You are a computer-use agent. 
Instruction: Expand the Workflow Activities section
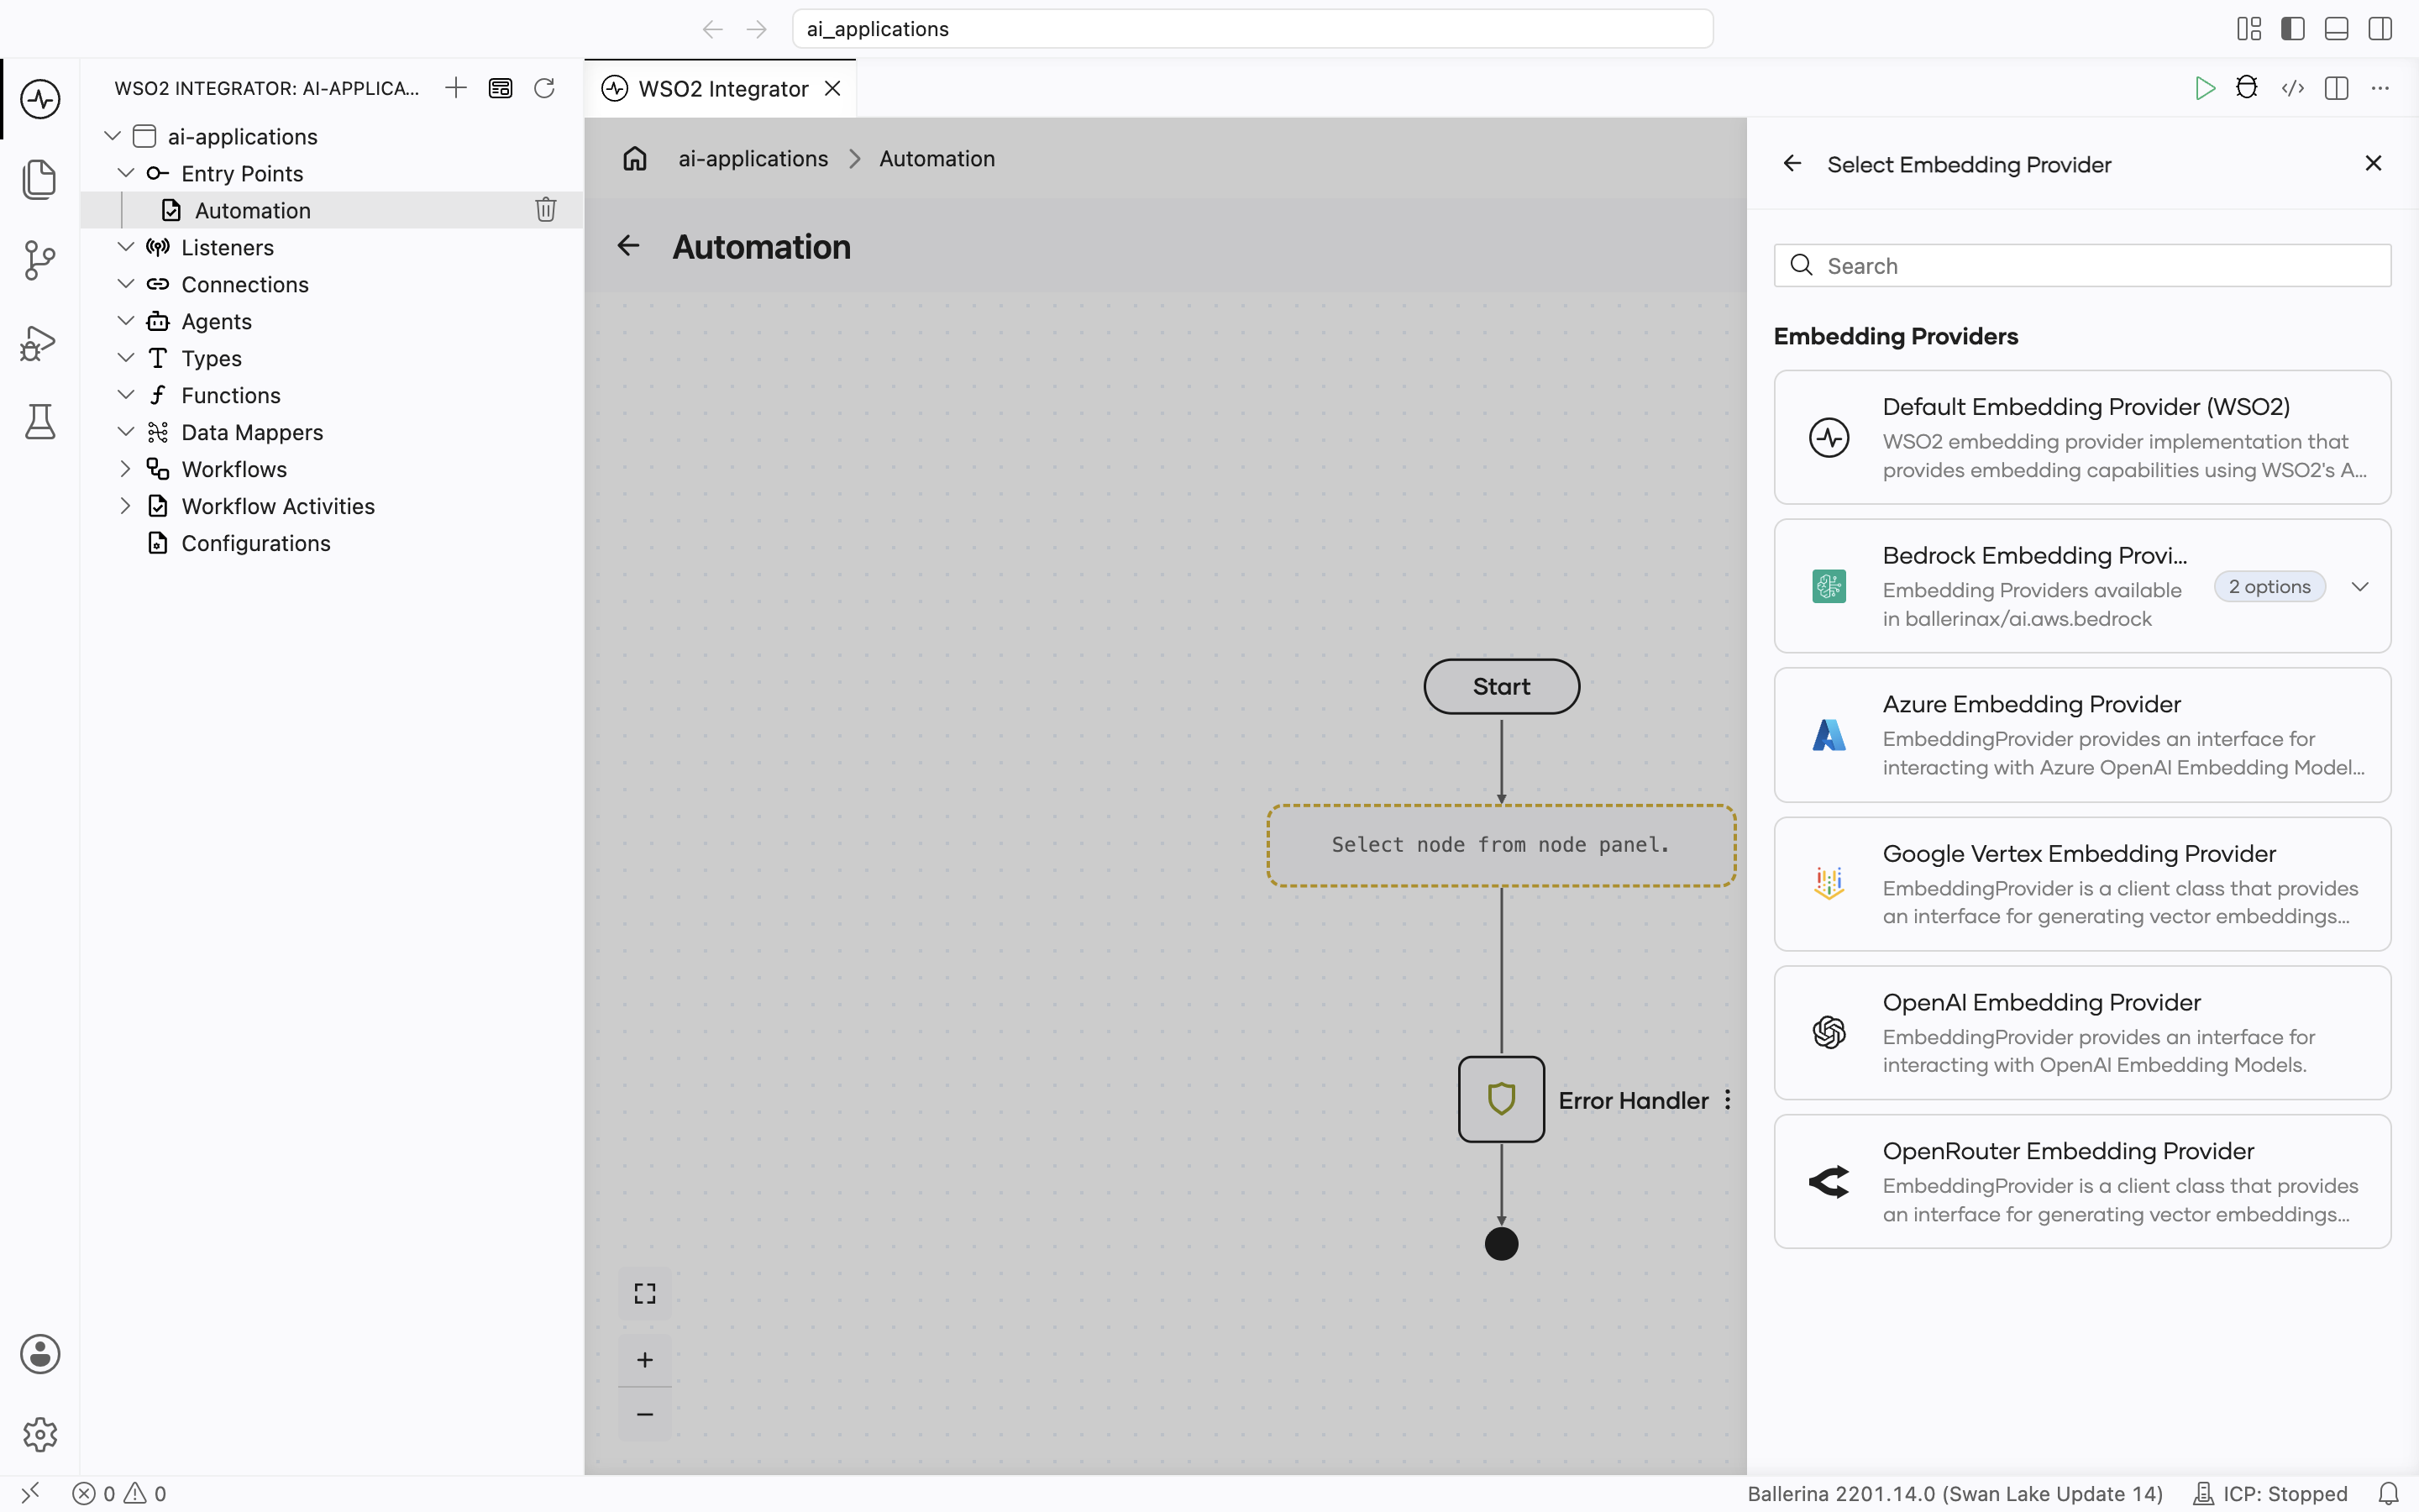coord(126,506)
